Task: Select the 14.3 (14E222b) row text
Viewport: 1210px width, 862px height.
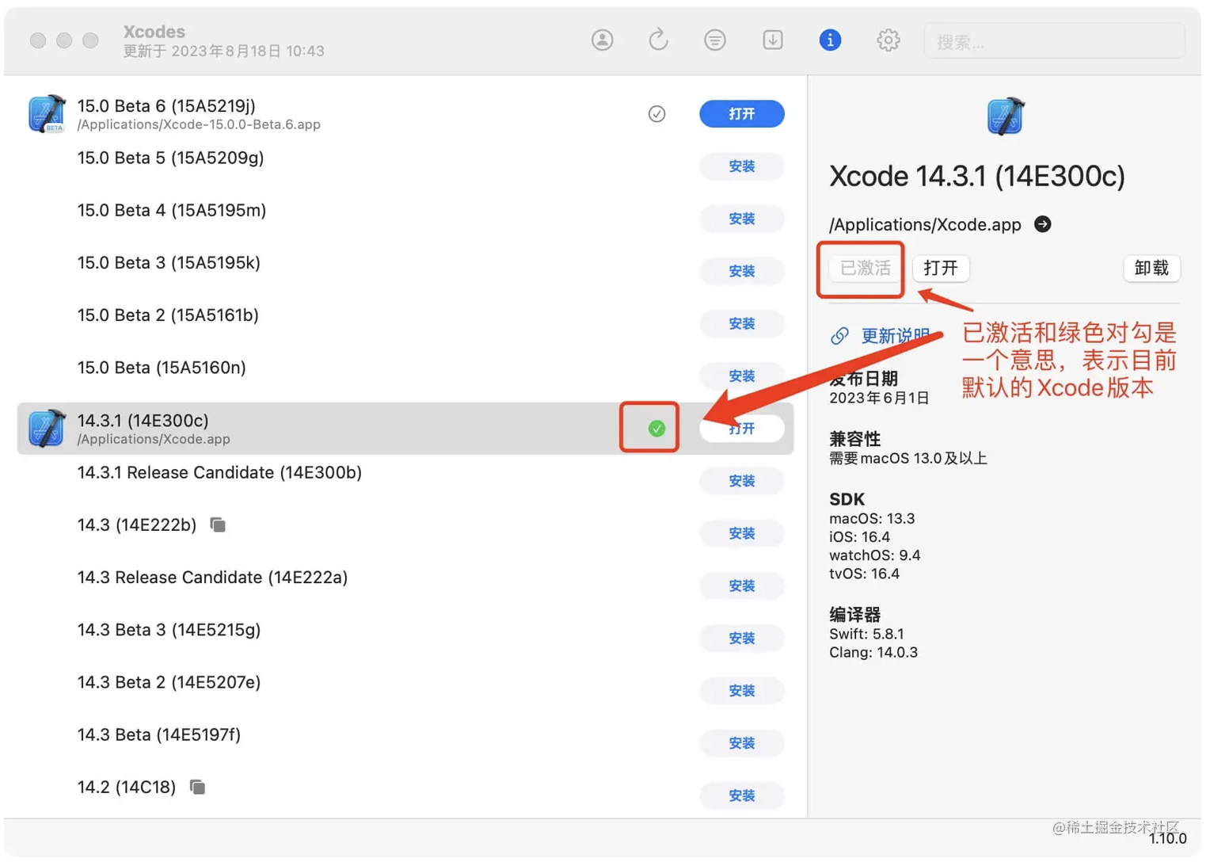Action: 136,524
